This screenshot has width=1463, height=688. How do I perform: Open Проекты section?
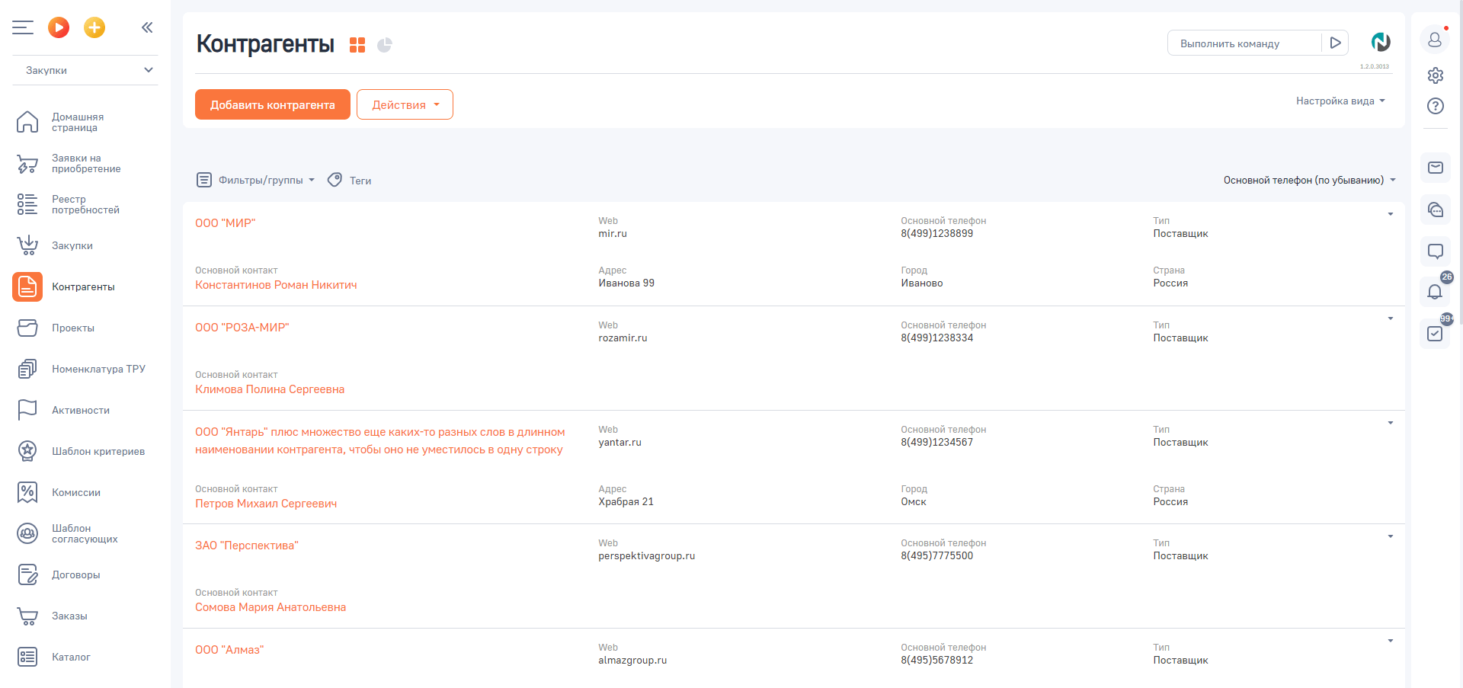(x=85, y=328)
